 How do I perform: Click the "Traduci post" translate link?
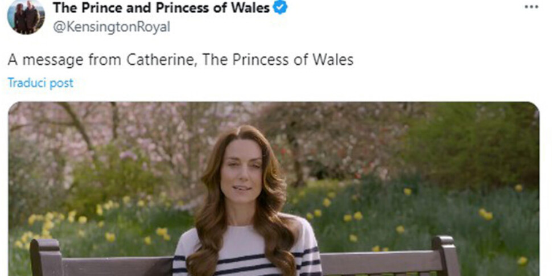click(x=40, y=83)
